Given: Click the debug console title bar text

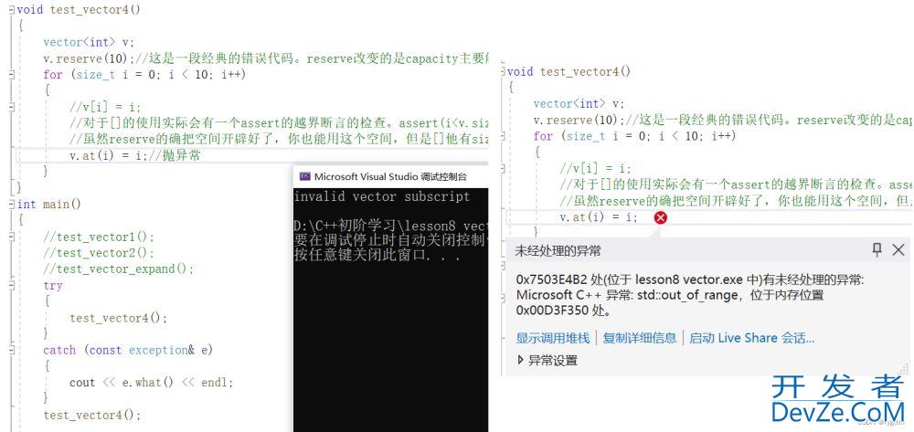Looking at the screenshot, I should click(390, 176).
